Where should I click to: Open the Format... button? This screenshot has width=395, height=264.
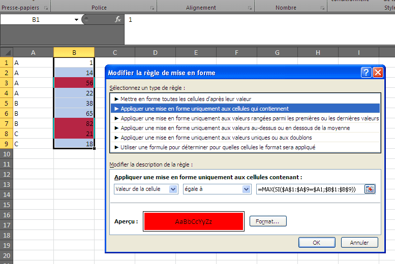point(268,221)
